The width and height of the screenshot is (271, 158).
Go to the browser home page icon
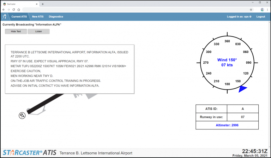(x=19, y=10)
